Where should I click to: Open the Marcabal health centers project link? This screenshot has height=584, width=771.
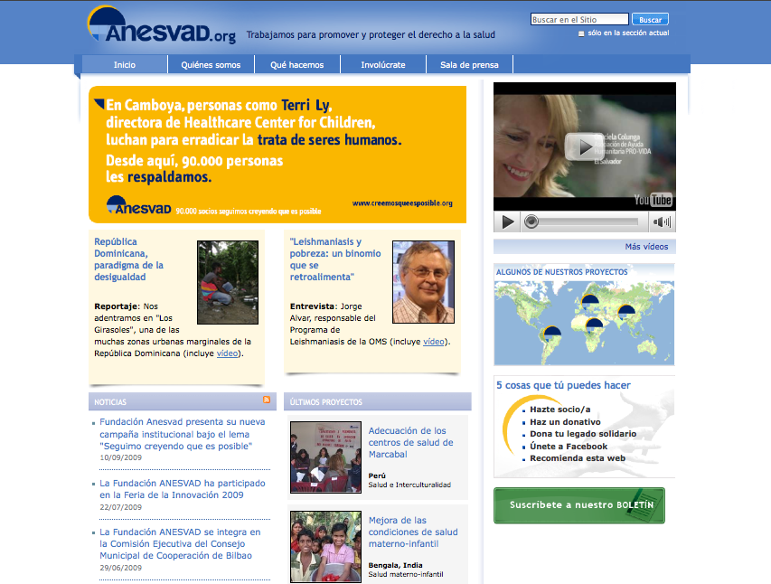click(411, 442)
